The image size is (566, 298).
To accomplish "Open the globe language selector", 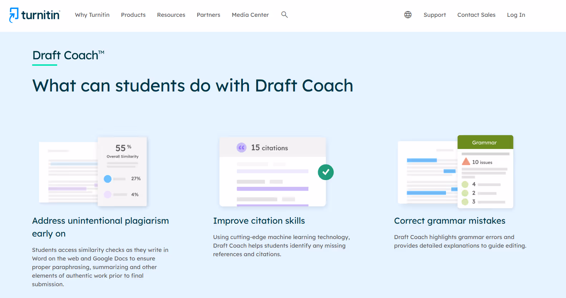I will (408, 15).
